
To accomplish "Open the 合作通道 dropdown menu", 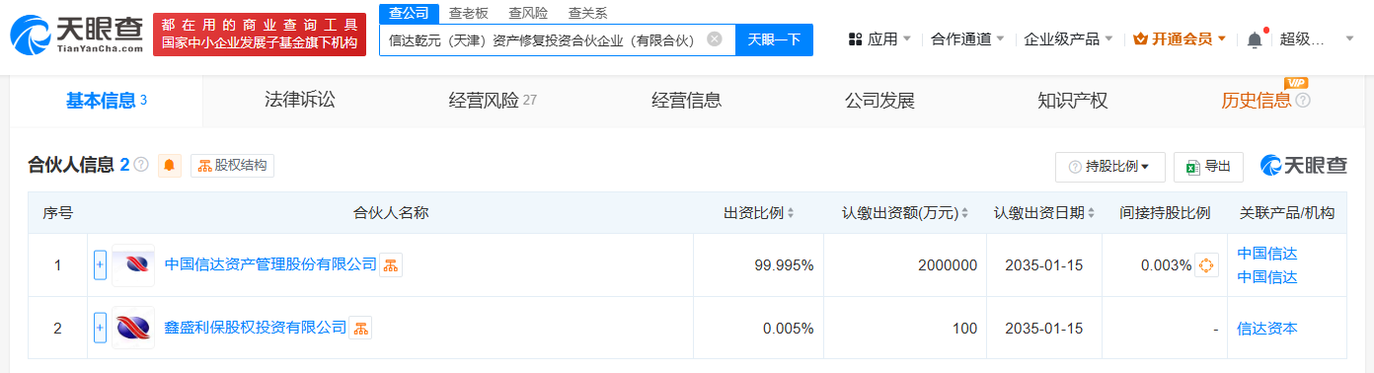I will coord(967,39).
